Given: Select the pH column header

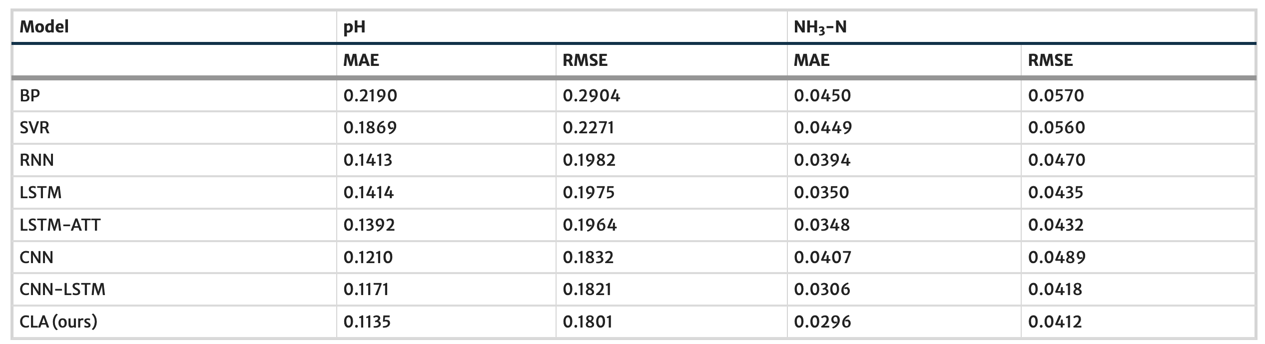Looking at the screenshot, I should click(354, 26).
